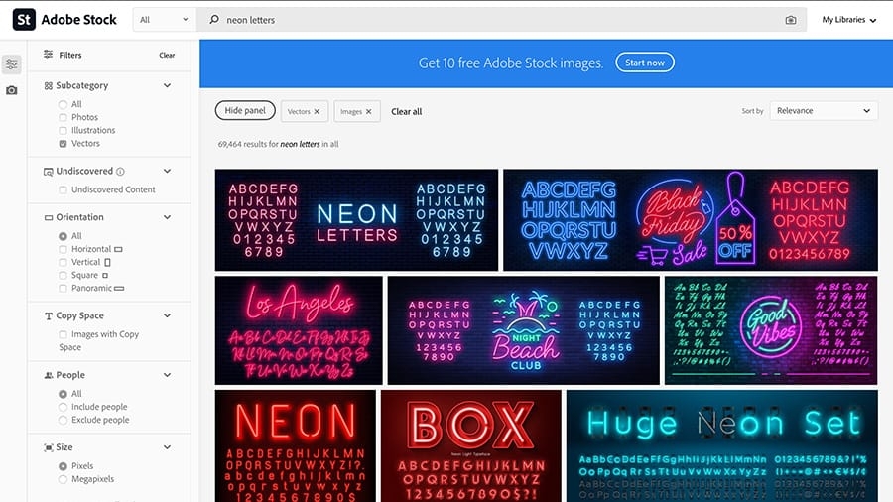Image resolution: width=893 pixels, height=502 pixels.
Task: Check the Photos checkbox
Action: (x=63, y=117)
